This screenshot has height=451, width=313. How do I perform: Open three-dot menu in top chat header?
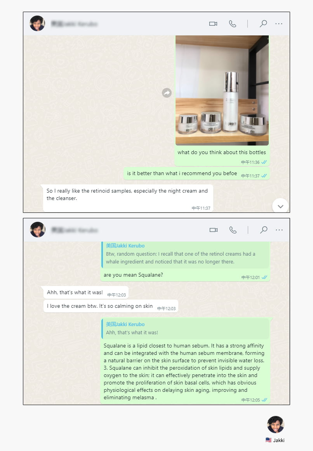pyautogui.click(x=279, y=24)
